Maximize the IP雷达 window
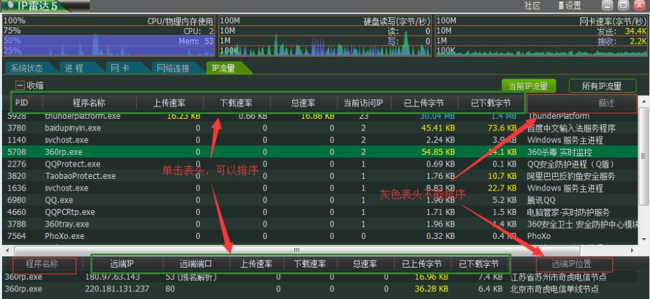 pyautogui.click(x=623, y=5)
